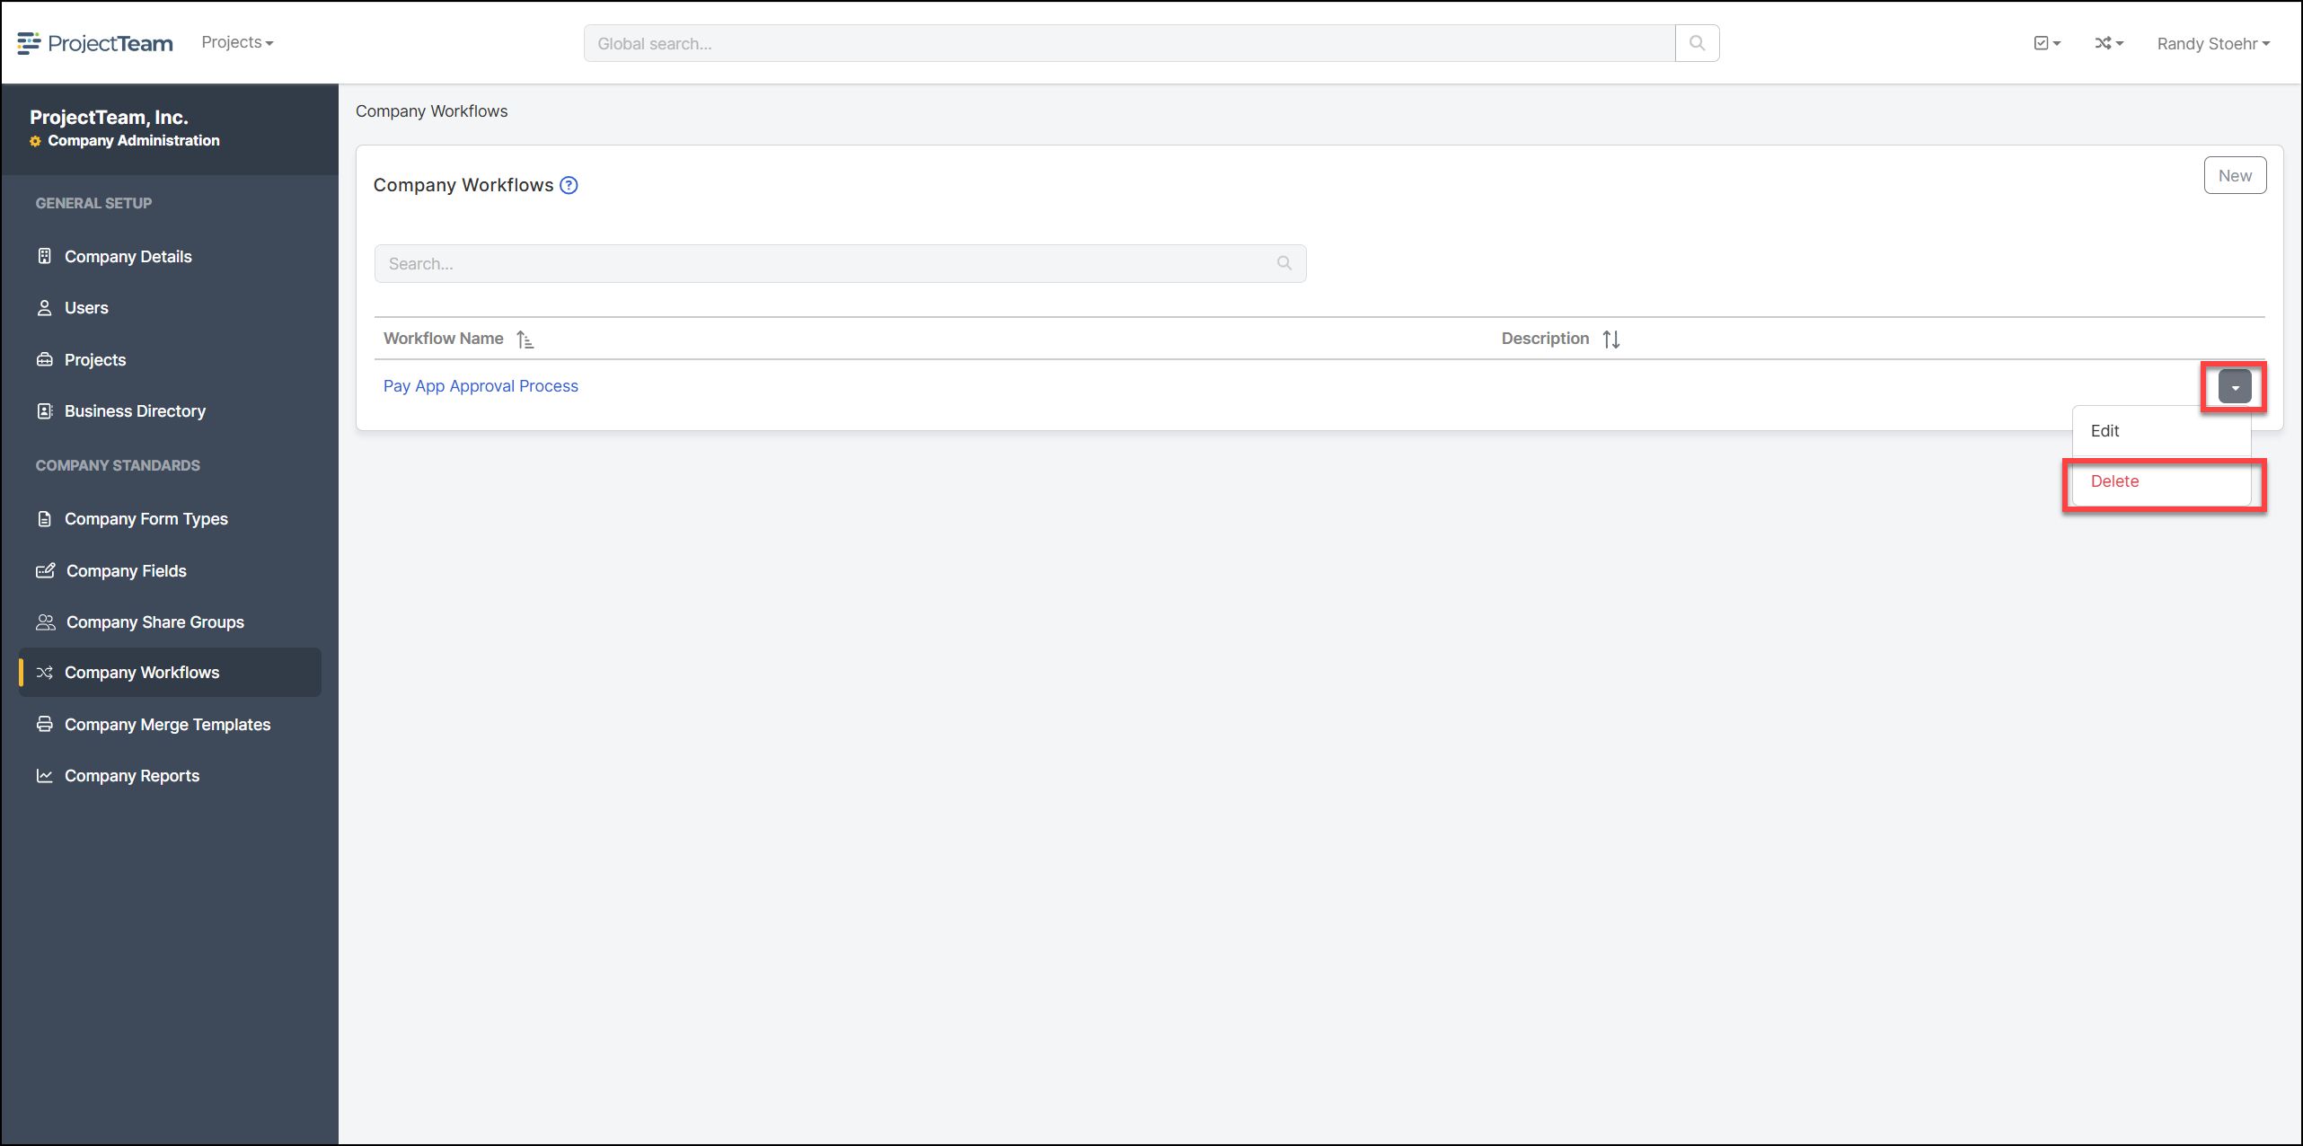Open Randy Stoehr user menu
The image size is (2303, 1146).
click(x=2213, y=43)
